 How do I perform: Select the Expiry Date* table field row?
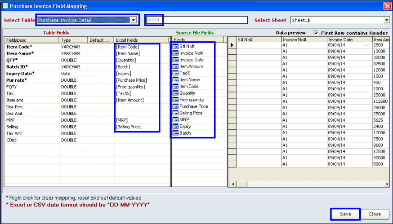(x=87, y=73)
